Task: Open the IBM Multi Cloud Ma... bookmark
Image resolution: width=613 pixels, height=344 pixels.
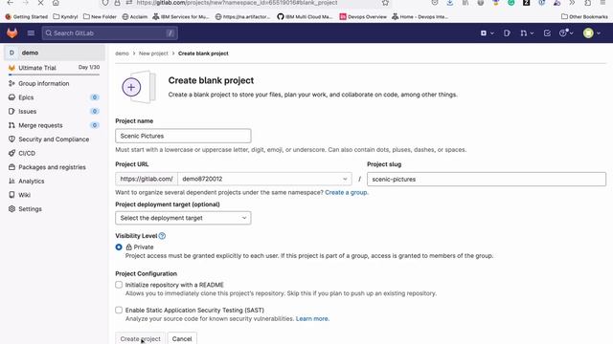Action: (305, 17)
